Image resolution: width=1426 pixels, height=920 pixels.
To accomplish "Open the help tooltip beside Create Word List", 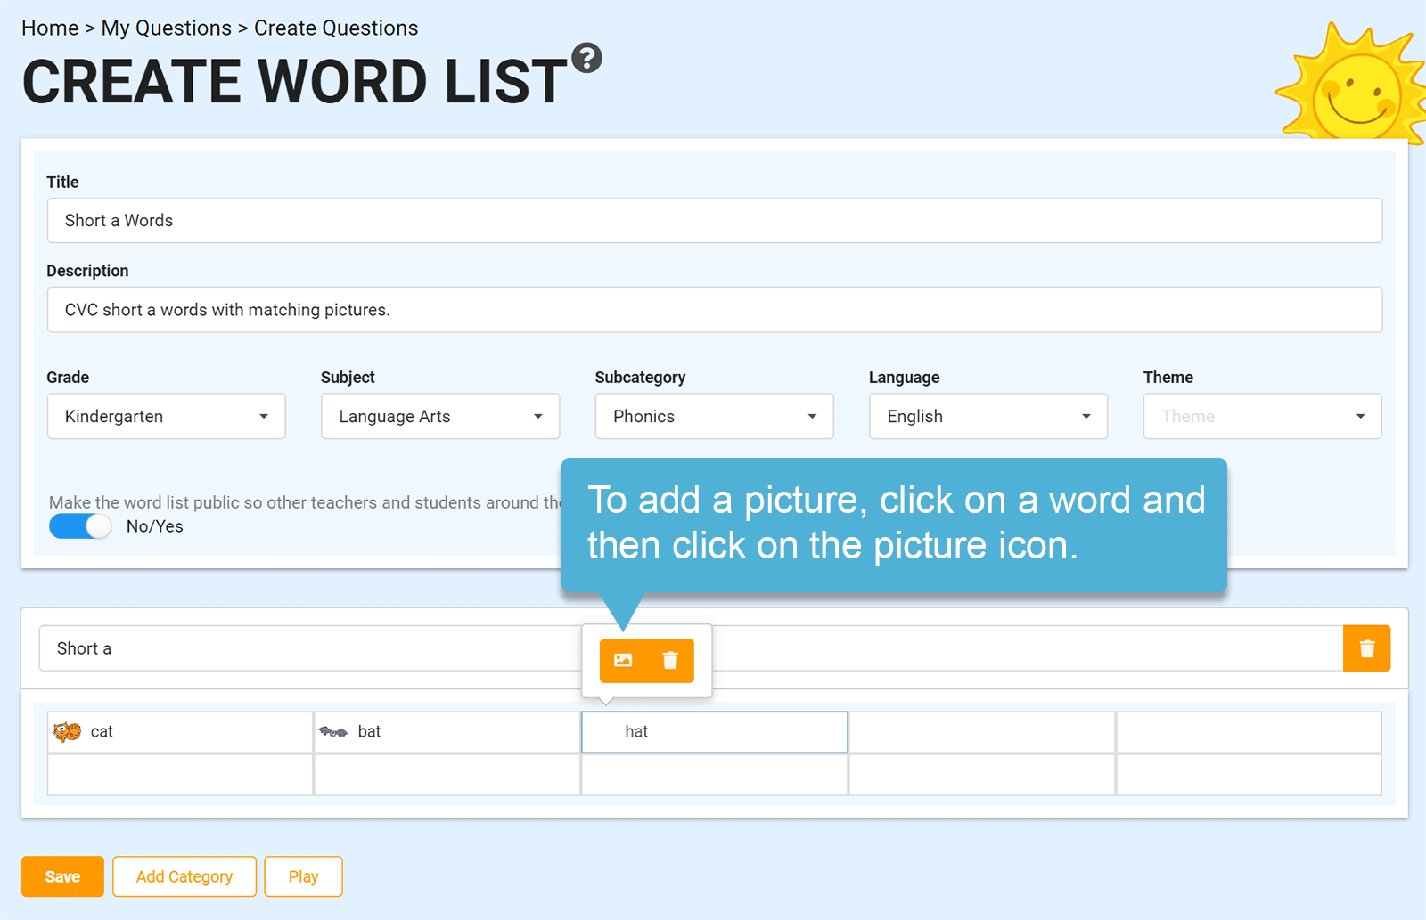I will click(587, 56).
